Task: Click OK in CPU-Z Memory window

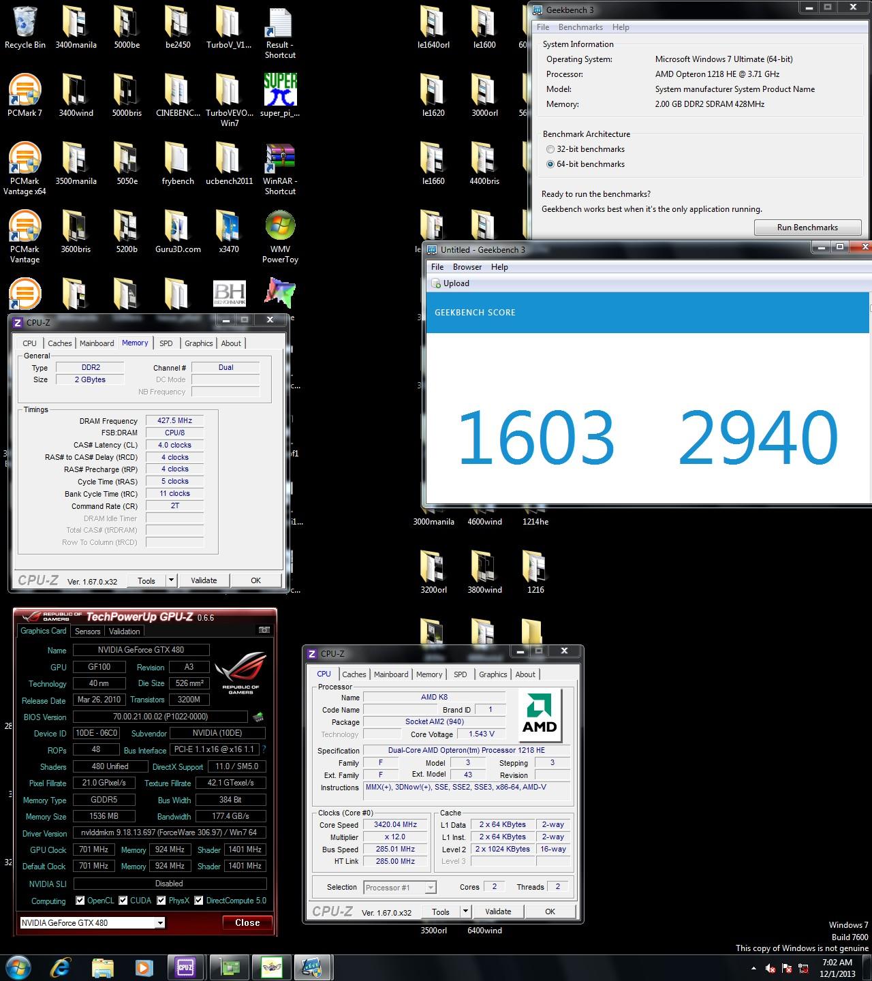Action: point(256,580)
